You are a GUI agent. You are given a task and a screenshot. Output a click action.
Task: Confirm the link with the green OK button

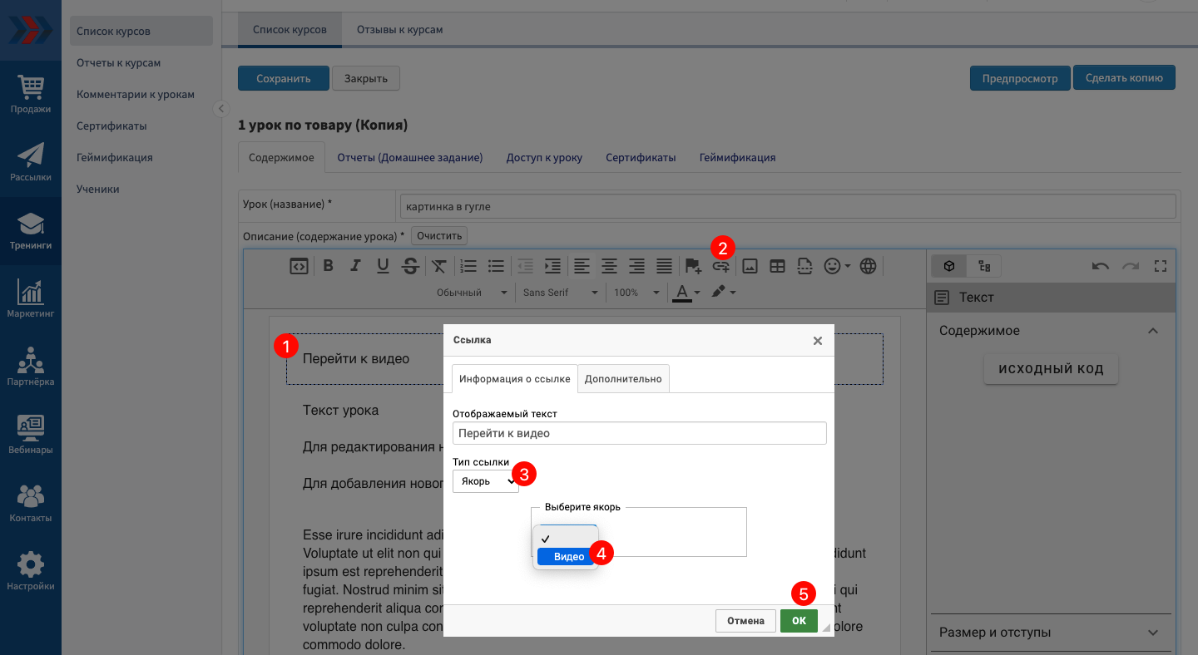tap(799, 621)
